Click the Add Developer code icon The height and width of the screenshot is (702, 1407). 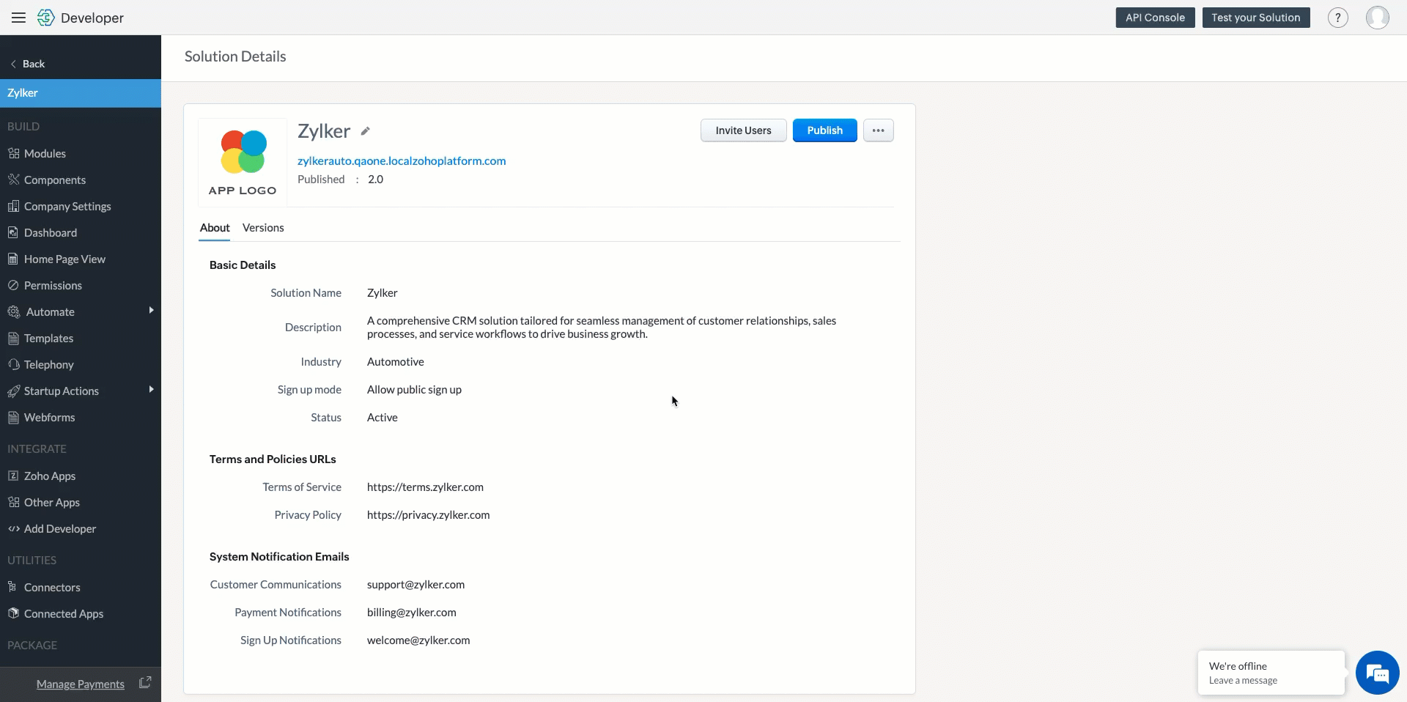[13, 528]
